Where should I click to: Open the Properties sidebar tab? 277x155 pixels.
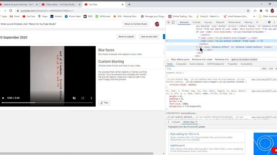232,64
